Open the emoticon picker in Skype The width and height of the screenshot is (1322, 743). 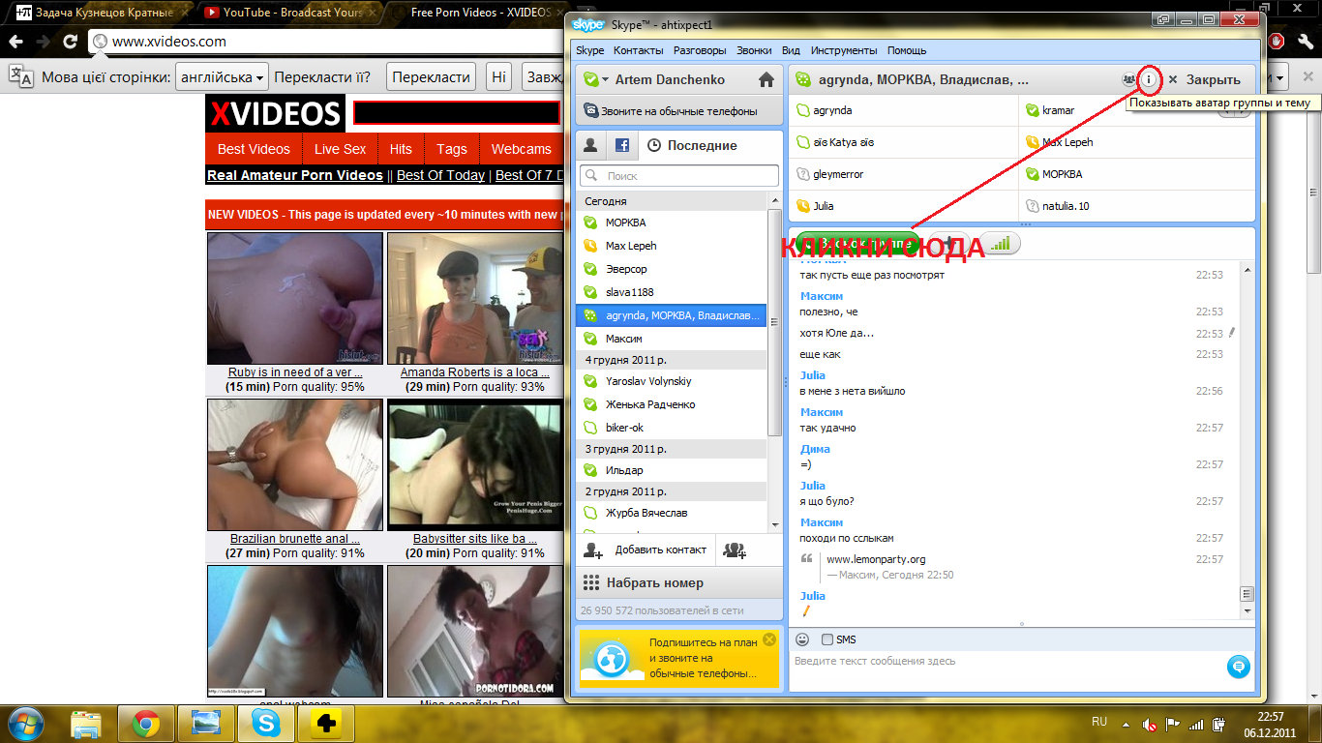[x=802, y=639]
